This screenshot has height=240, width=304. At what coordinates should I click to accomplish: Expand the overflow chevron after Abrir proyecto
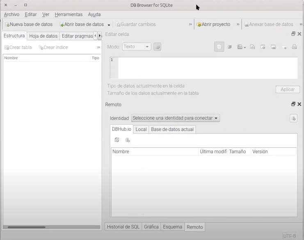click(x=238, y=25)
